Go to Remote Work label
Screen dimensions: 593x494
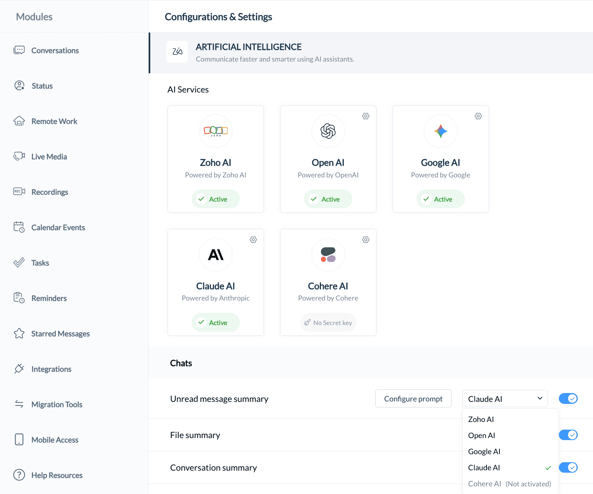pos(54,121)
